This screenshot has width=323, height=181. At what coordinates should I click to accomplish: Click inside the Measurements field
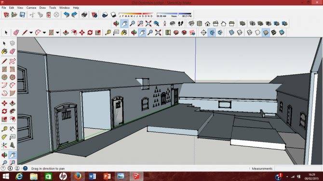click(x=298, y=169)
